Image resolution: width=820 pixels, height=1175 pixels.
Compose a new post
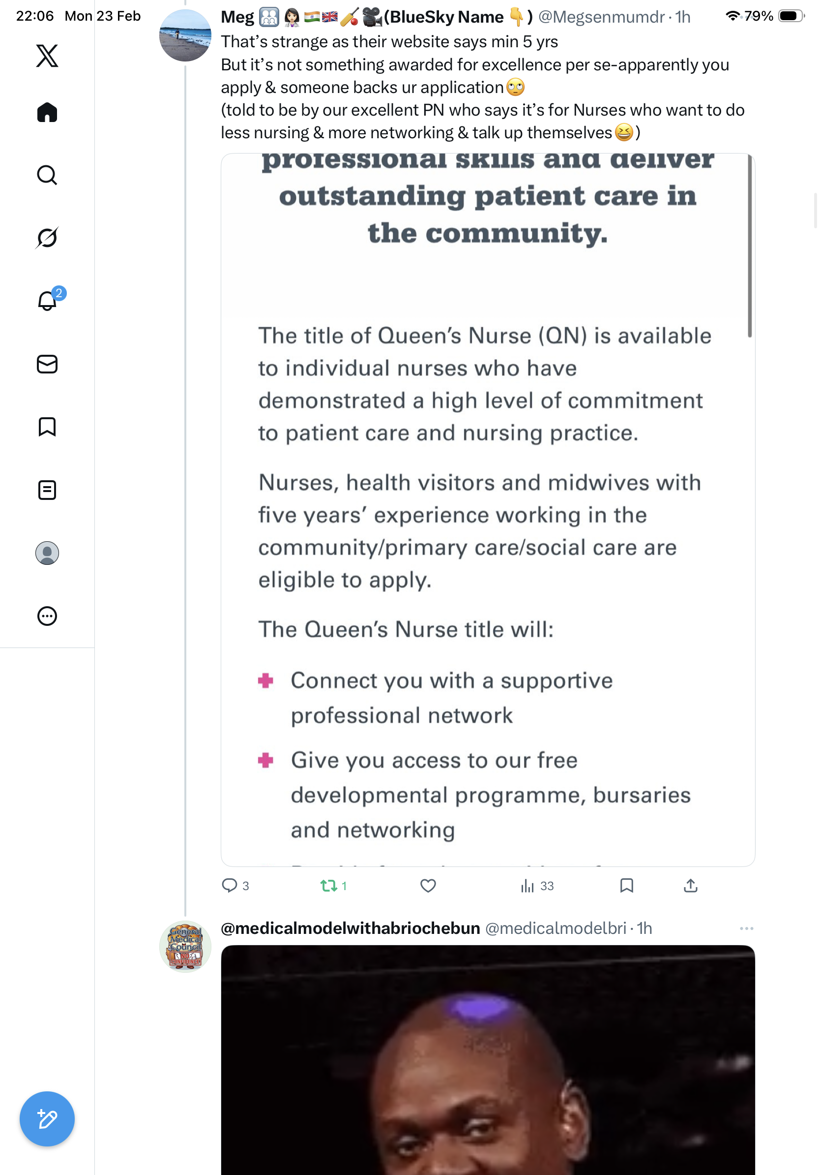pos(47,1119)
